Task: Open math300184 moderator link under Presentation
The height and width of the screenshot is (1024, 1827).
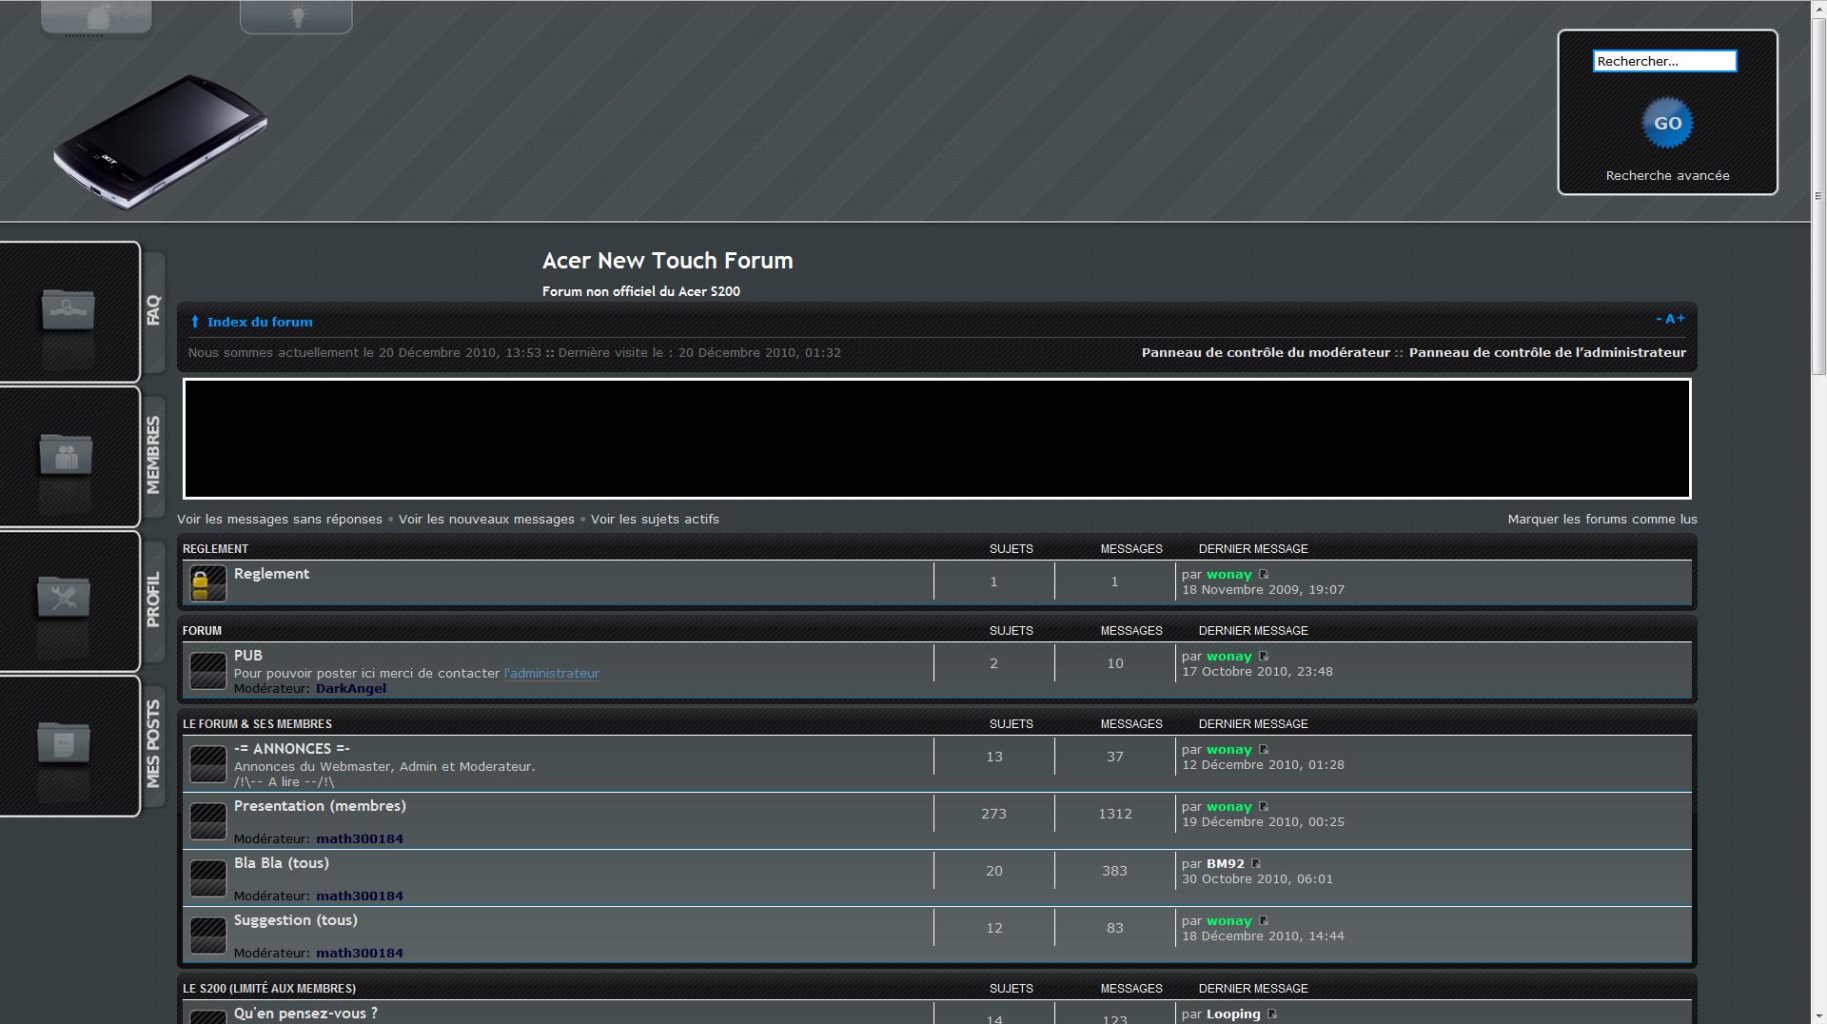Action: pyautogui.click(x=360, y=839)
